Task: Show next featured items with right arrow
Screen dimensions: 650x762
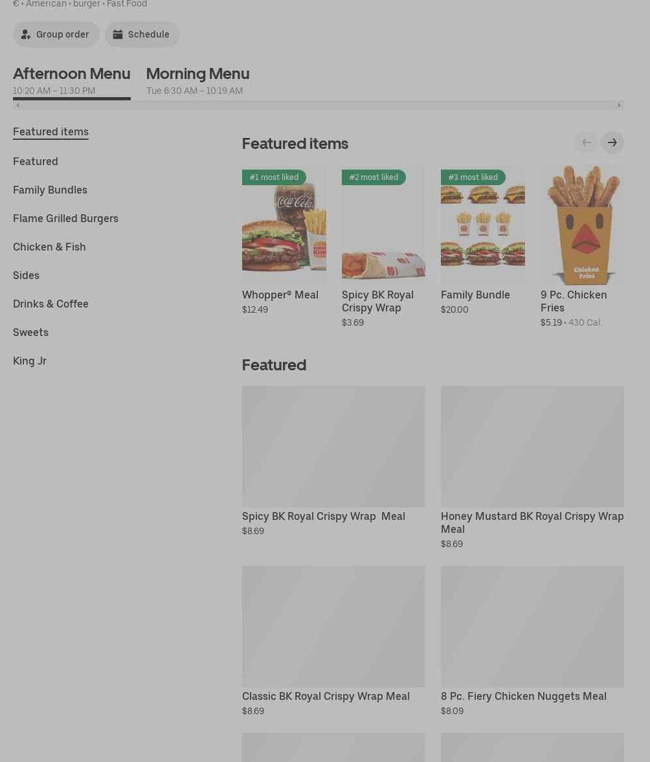Action: (612, 142)
